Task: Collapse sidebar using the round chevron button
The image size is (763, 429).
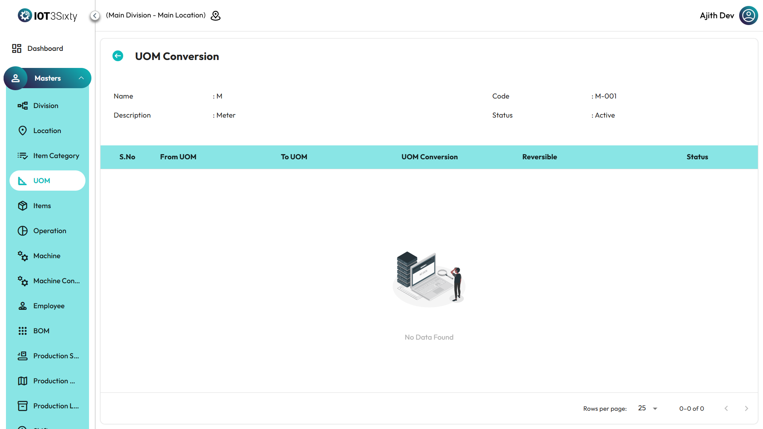Action: pos(95,15)
